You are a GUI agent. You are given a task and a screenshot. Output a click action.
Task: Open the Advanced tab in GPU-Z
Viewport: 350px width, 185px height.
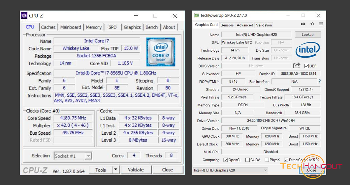coord(245,25)
